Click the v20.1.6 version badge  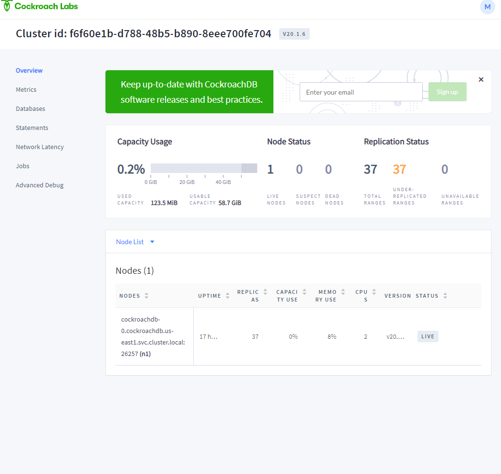(294, 34)
